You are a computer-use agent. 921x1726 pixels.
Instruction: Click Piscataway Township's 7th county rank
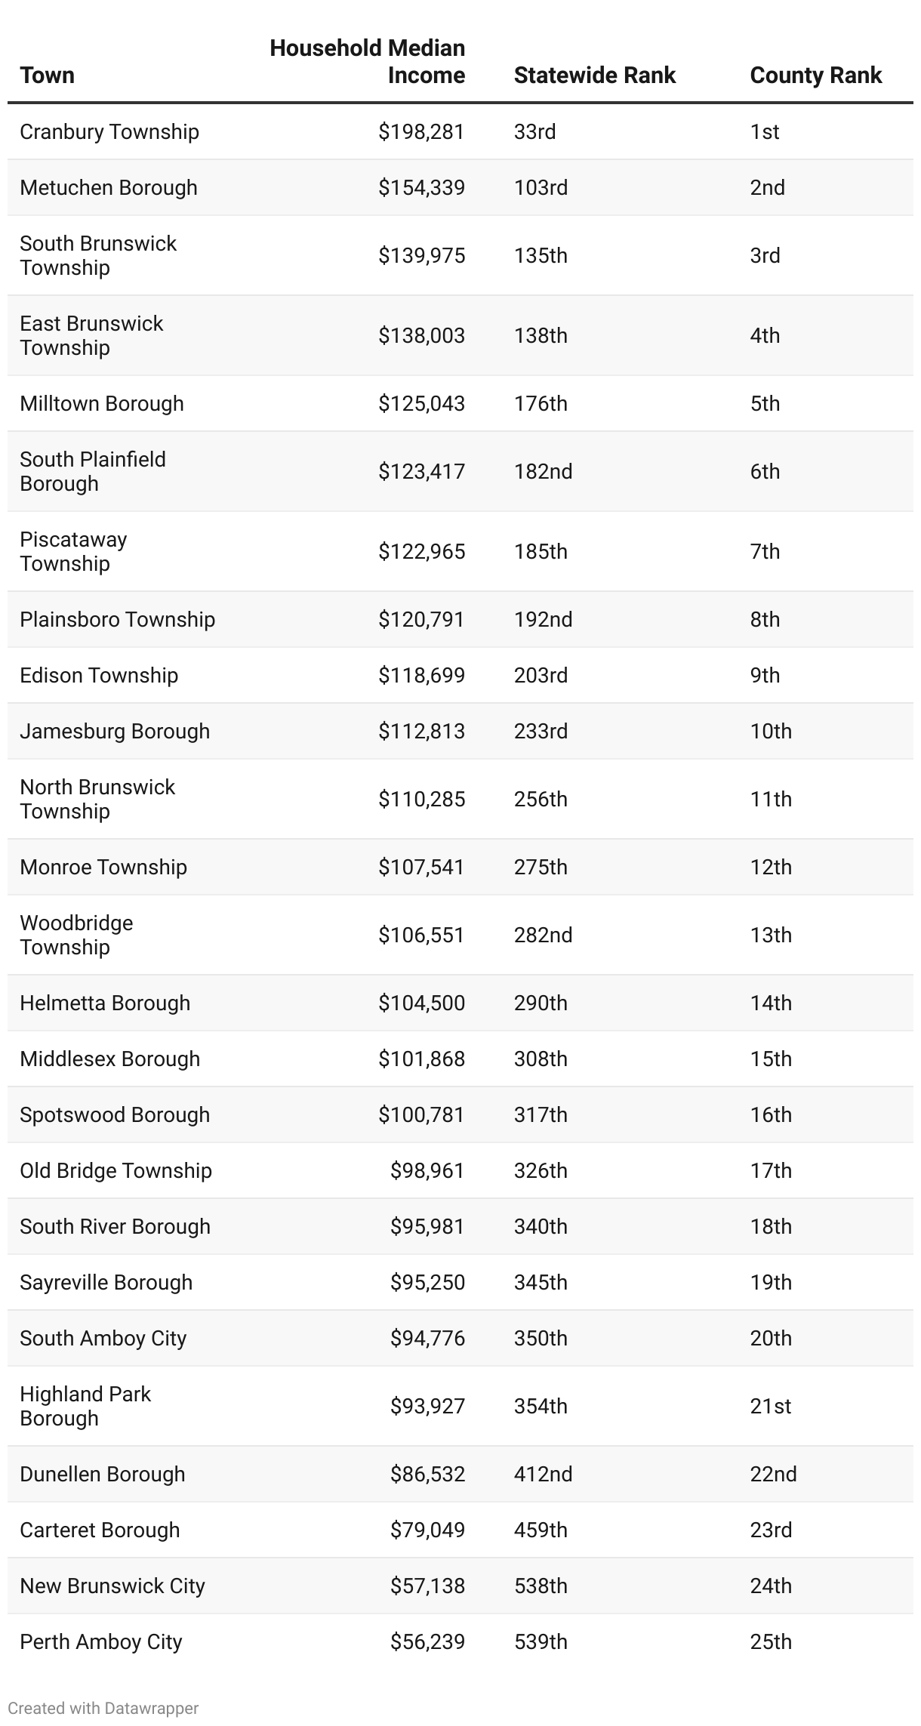765,552
